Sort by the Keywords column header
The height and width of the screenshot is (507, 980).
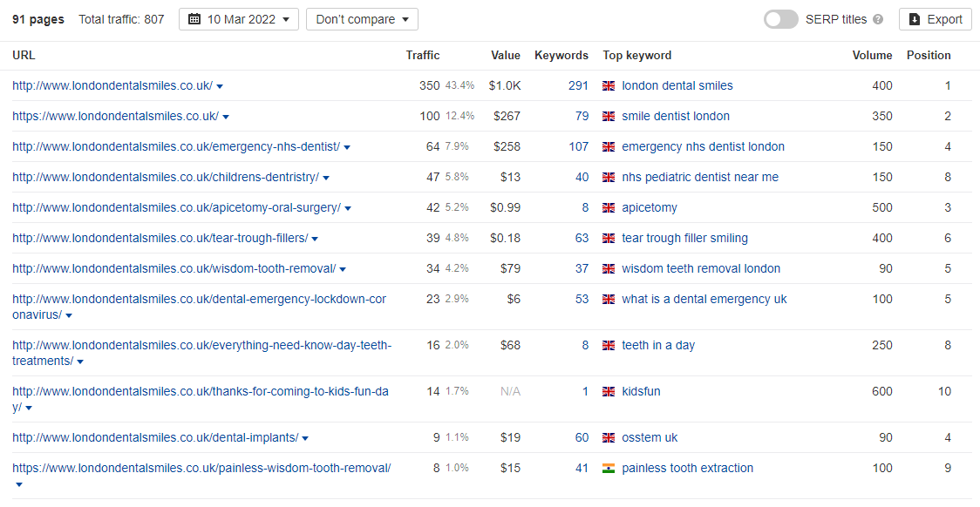pyautogui.click(x=561, y=56)
